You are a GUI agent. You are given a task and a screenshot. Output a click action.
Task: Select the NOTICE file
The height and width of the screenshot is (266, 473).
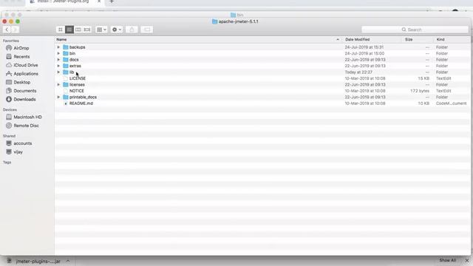(x=77, y=91)
